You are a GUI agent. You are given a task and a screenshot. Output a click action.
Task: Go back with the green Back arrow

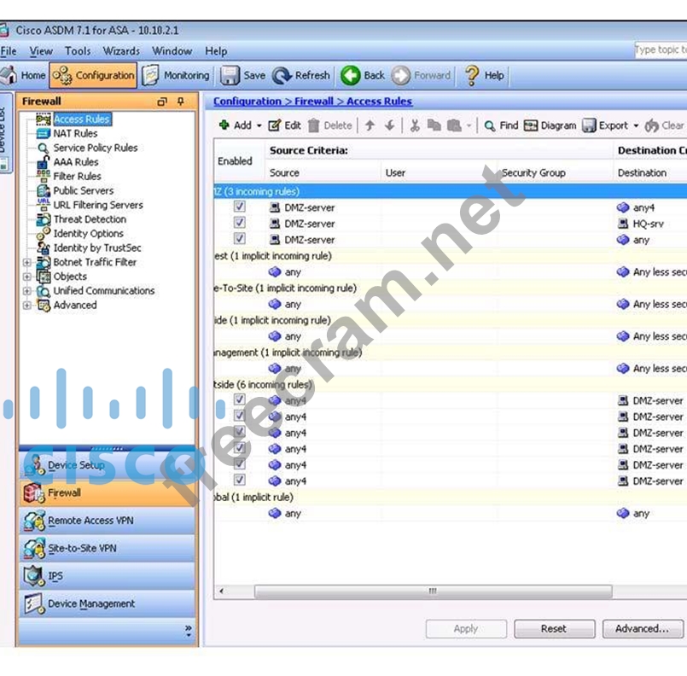click(x=351, y=75)
